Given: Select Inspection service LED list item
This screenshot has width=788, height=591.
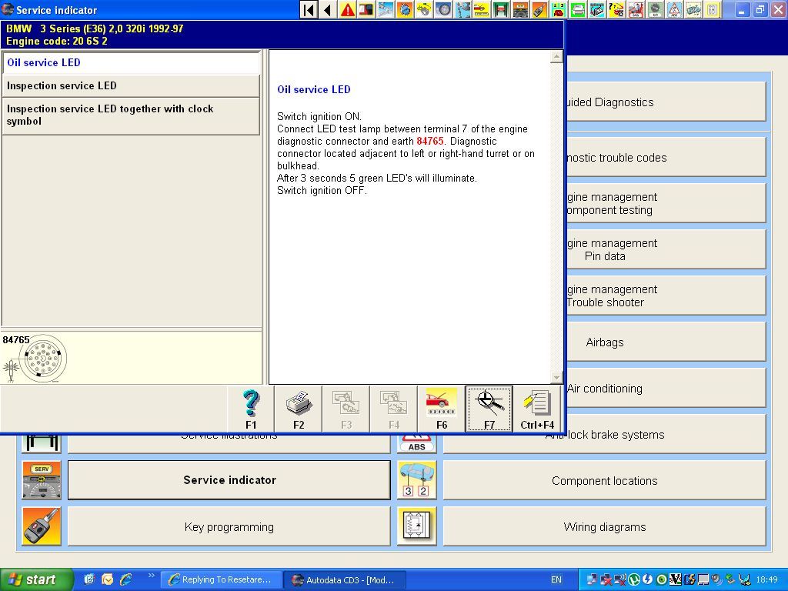Looking at the screenshot, I should coord(131,86).
